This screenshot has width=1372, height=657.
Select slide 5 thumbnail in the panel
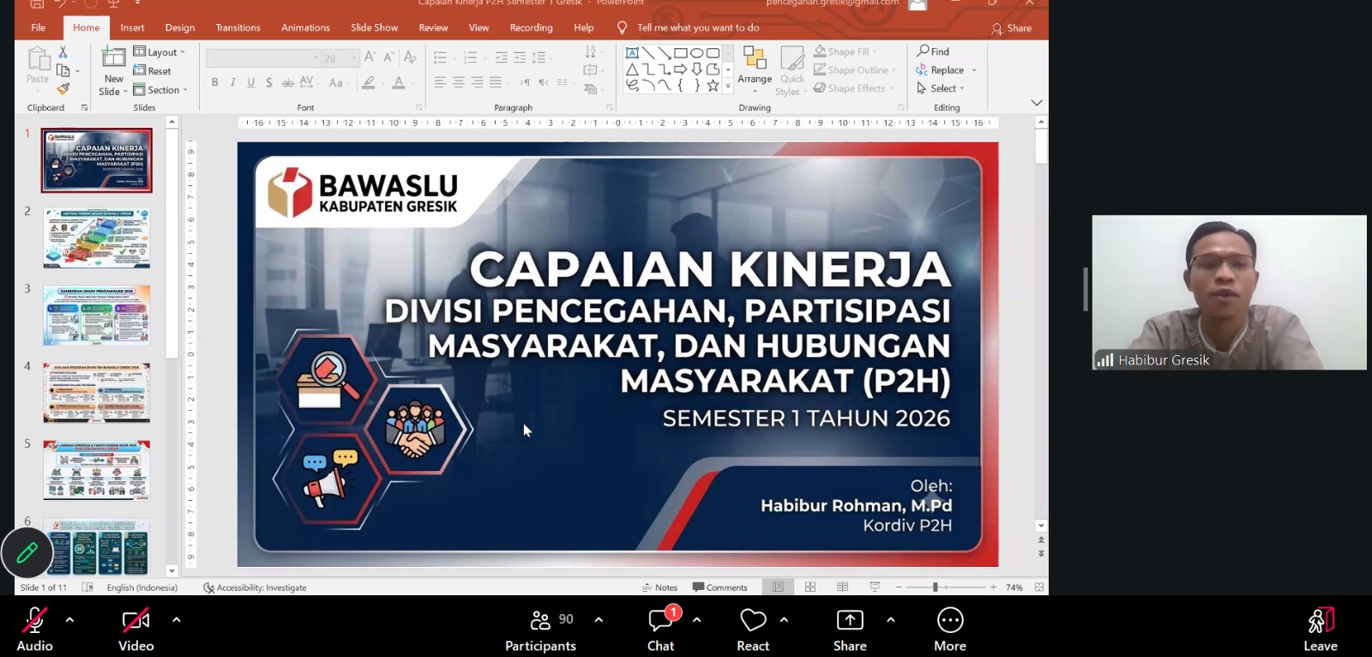(x=97, y=470)
